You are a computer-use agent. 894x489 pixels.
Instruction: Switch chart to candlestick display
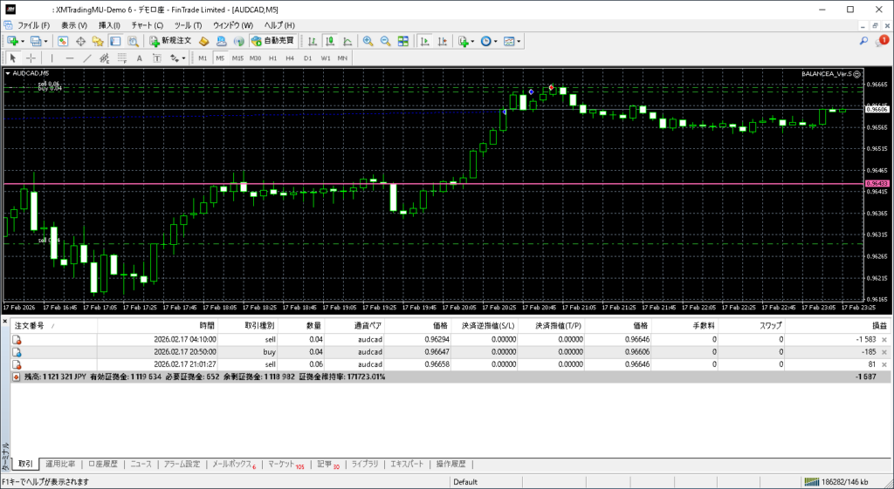pyautogui.click(x=331, y=41)
